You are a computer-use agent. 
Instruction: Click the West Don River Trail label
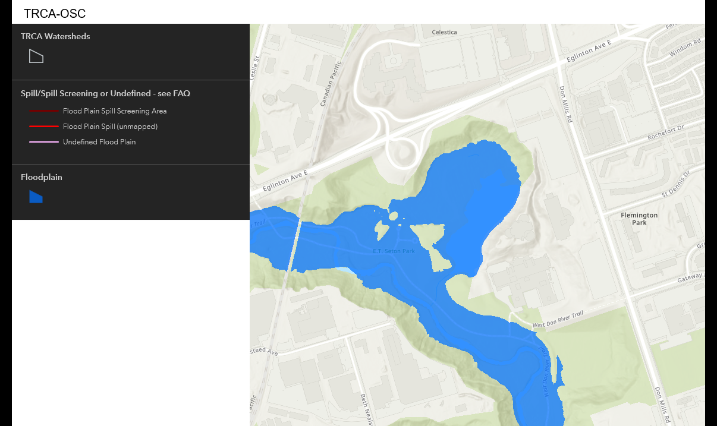pyautogui.click(x=558, y=321)
